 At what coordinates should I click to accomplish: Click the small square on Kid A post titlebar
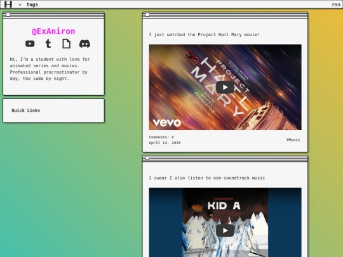[x=147, y=158]
